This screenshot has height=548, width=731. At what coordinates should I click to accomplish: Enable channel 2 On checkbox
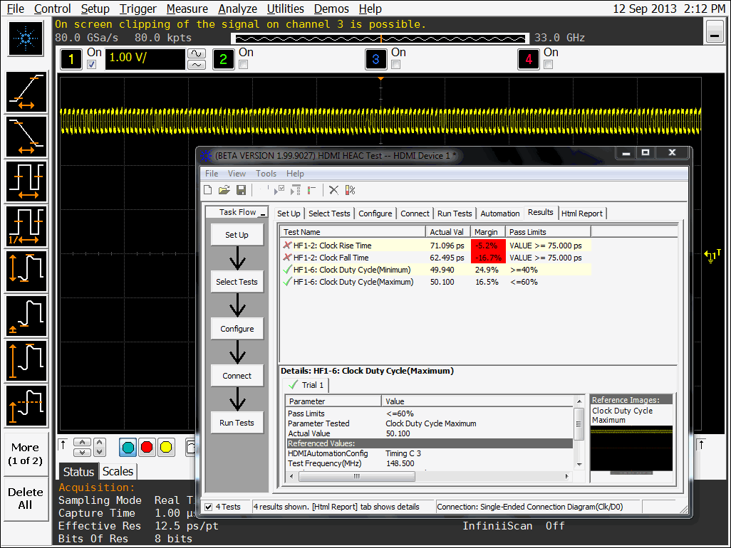(x=244, y=65)
